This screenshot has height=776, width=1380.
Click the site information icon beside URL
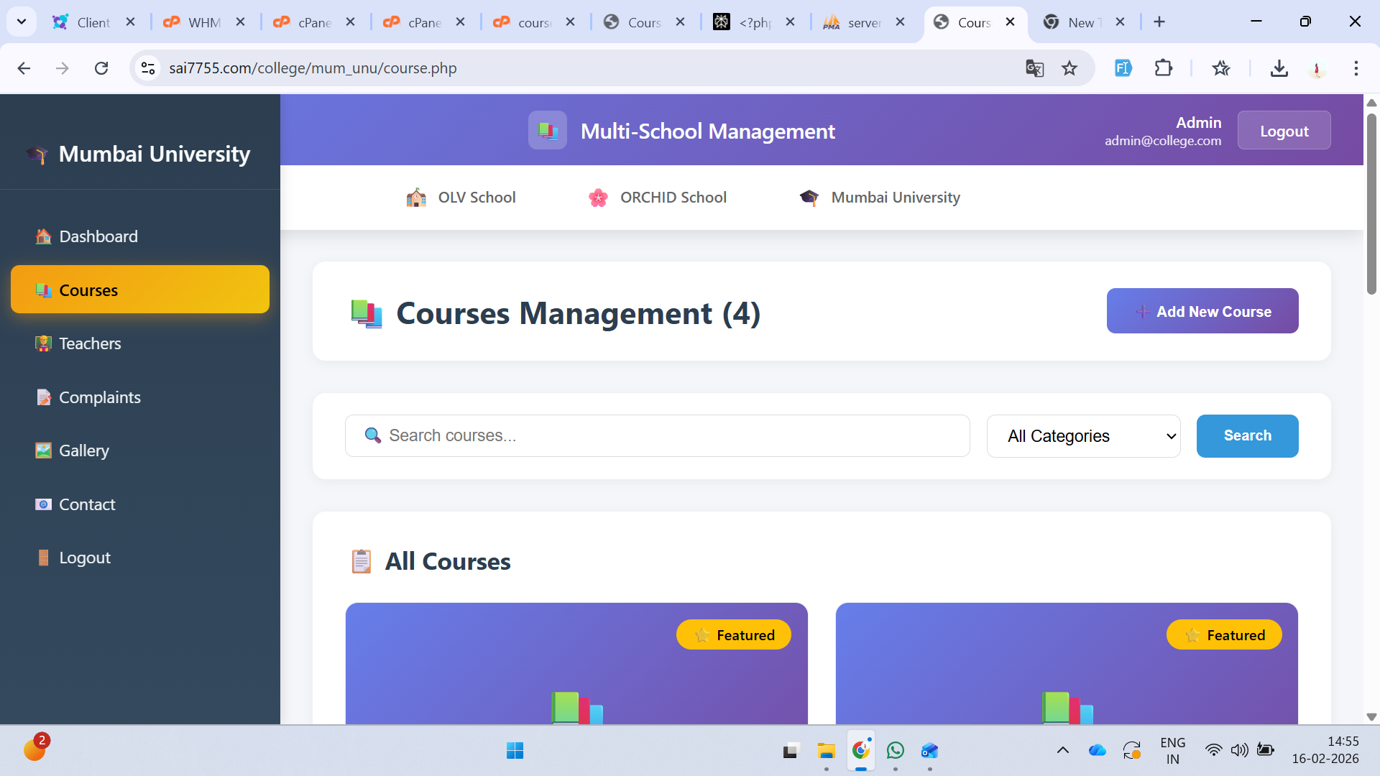(x=148, y=68)
